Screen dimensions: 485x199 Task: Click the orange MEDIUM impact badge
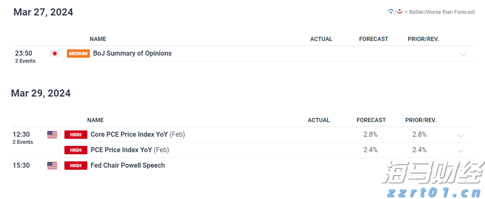pyautogui.click(x=78, y=54)
